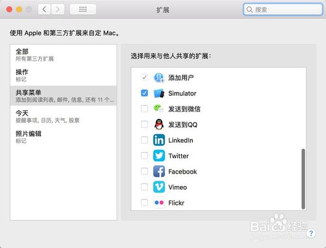326x248 pixels.
Task: Check the Twitter checkbox
Action: [x=144, y=155]
